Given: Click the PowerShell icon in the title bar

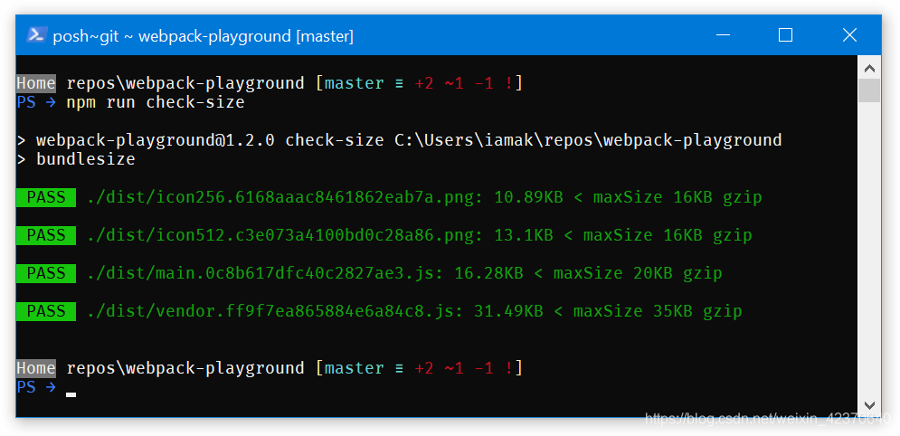Looking at the screenshot, I should [x=37, y=35].
